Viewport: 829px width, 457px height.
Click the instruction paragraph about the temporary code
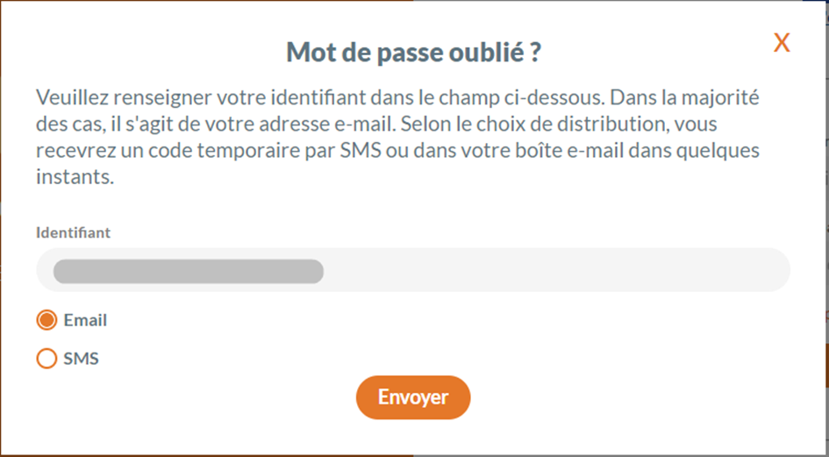click(397, 137)
